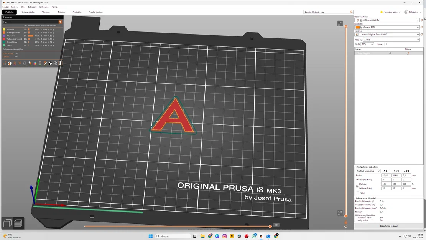
Task: Toggle the scale proportions lock icon
Action: coord(357,186)
